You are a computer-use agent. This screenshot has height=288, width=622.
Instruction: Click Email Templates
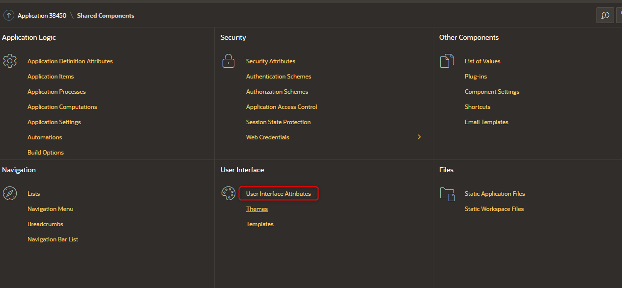(486, 122)
